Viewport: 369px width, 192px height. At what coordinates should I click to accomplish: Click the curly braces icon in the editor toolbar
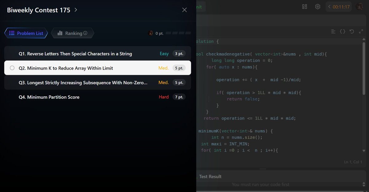pyautogui.click(x=343, y=31)
